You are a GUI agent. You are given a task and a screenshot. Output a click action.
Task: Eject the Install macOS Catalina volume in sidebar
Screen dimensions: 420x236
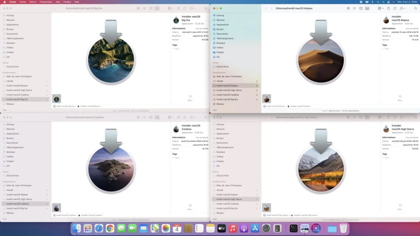click(x=257, y=95)
